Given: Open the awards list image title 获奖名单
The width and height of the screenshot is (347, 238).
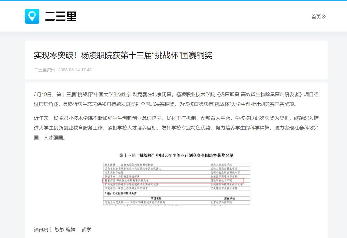Looking at the screenshot, I should point(176,156).
